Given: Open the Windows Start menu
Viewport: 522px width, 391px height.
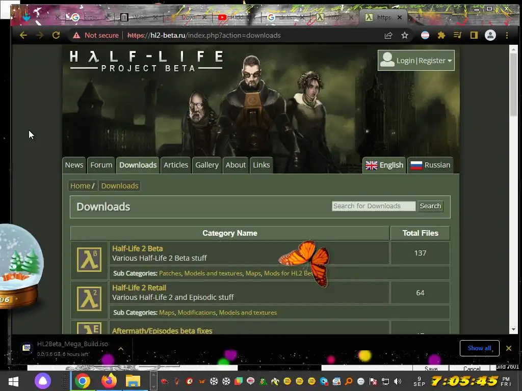Looking at the screenshot, I should coord(13,381).
